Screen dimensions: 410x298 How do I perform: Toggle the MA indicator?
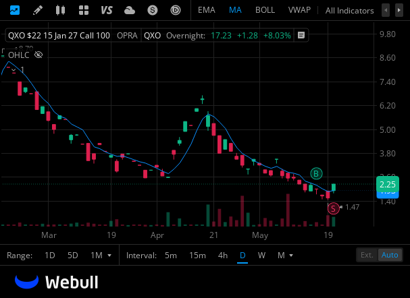[x=235, y=10]
